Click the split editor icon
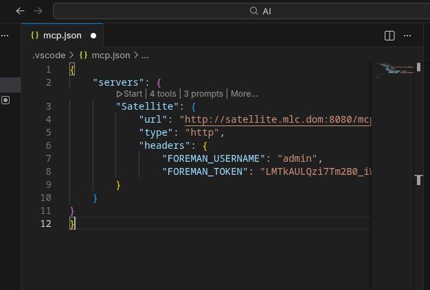Image resolution: width=430 pixels, height=290 pixels. [x=389, y=35]
